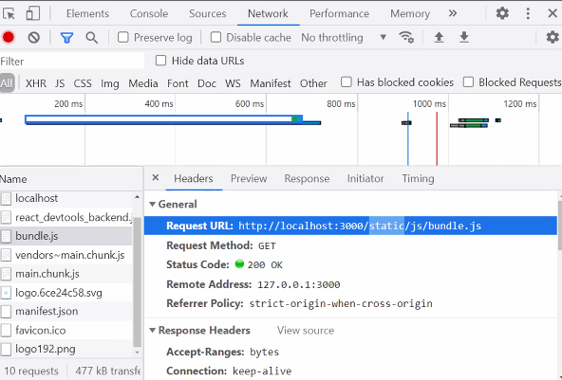Close the DevTools panel
The width and height of the screenshot is (562, 380).
coord(553,13)
